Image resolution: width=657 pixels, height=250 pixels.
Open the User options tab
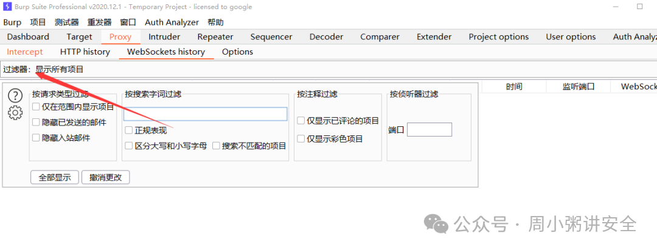point(571,37)
